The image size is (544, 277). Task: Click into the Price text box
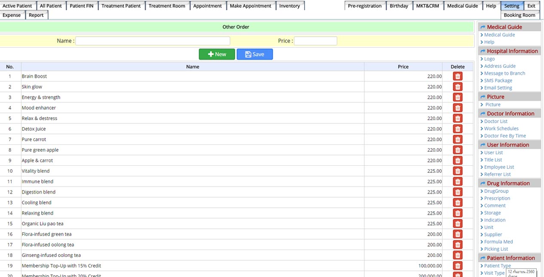point(315,41)
